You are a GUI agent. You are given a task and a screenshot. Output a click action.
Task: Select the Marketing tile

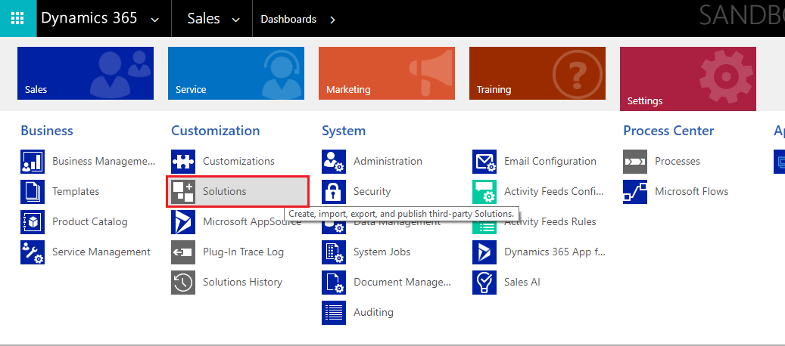click(386, 73)
